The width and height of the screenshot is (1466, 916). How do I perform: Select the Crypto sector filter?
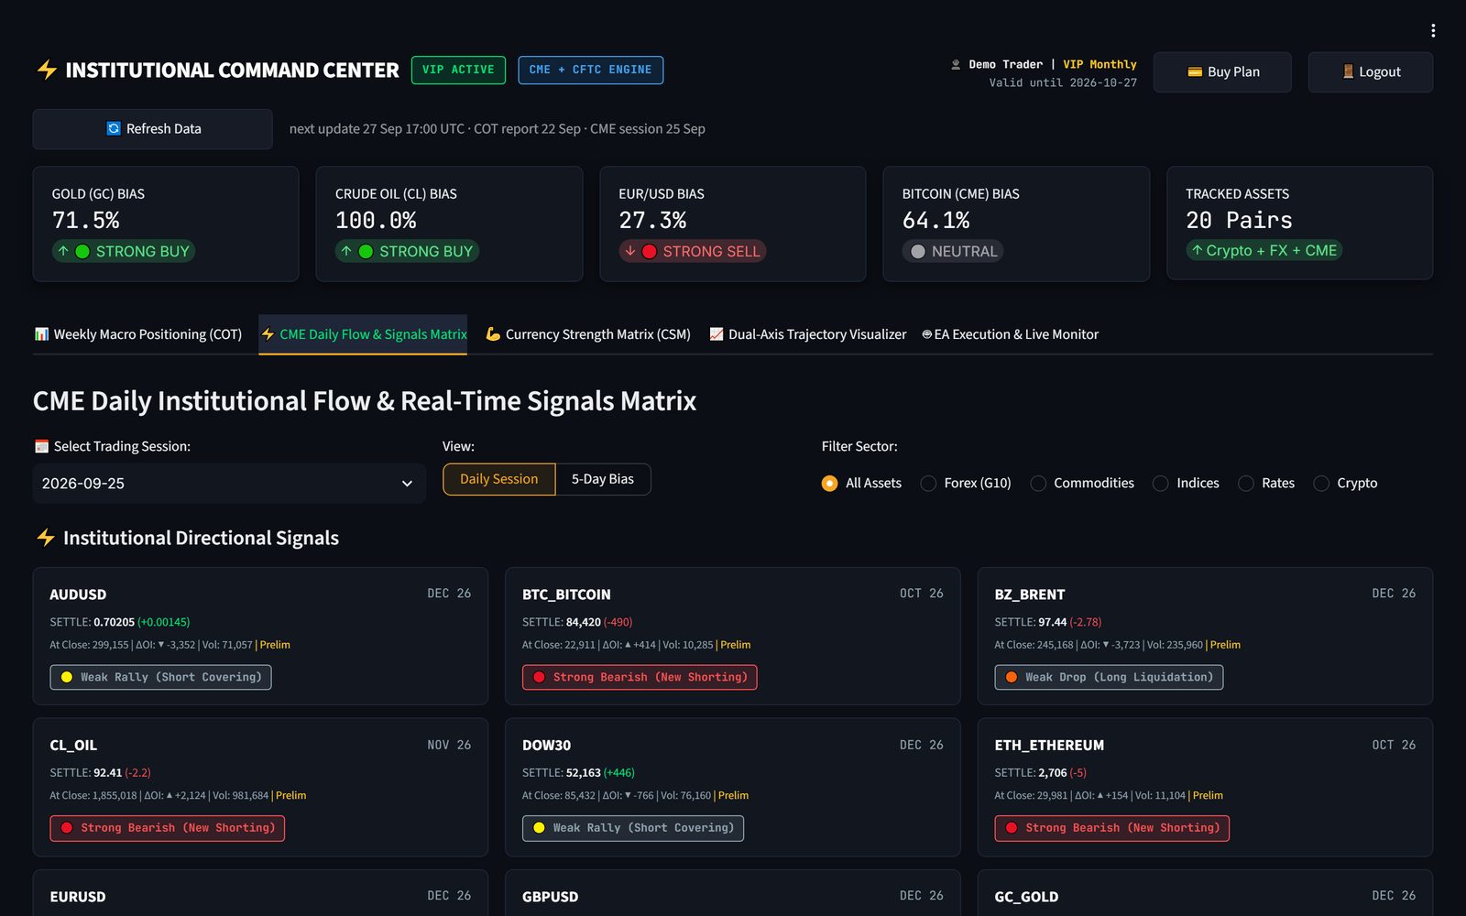click(1345, 483)
